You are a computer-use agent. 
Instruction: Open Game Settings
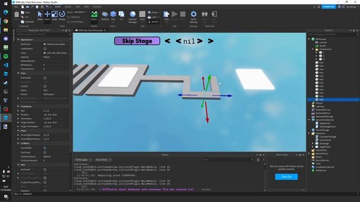pyautogui.click(x=193, y=17)
